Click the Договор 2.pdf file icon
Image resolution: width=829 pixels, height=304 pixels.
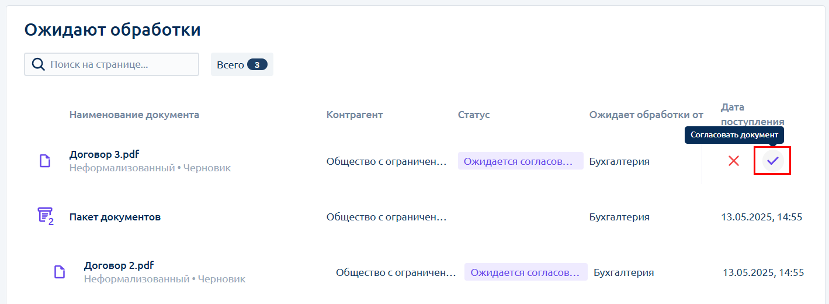tap(60, 272)
